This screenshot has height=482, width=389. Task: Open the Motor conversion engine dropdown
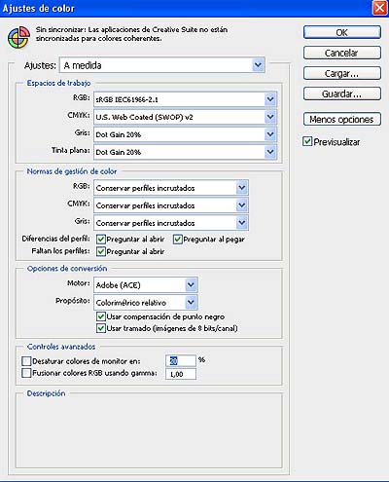tap(146, 285)
